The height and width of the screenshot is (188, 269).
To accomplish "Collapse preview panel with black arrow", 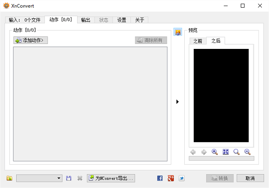I will (x=178, y=102).
